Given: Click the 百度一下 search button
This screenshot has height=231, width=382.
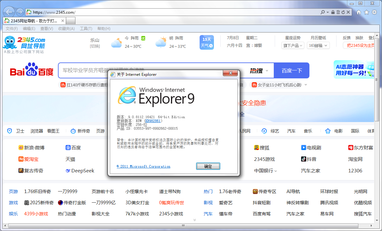Looking at the screenshot, I should 292,70.
